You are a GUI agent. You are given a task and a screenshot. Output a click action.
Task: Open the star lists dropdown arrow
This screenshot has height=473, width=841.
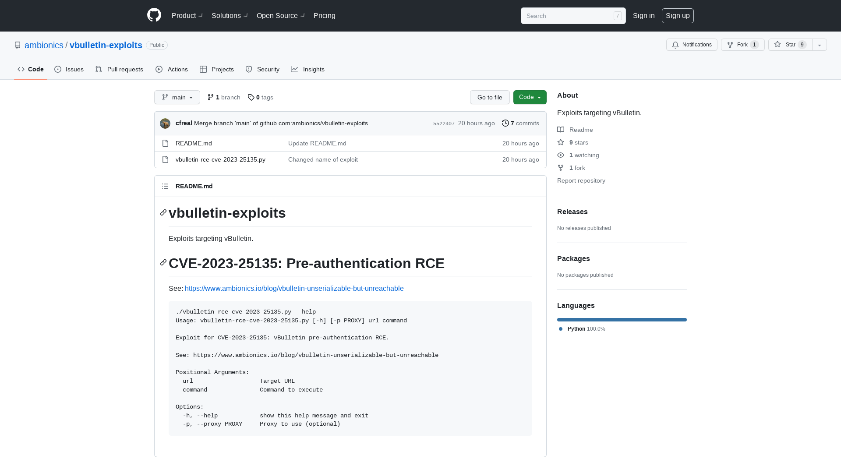[x=820, y=45]
